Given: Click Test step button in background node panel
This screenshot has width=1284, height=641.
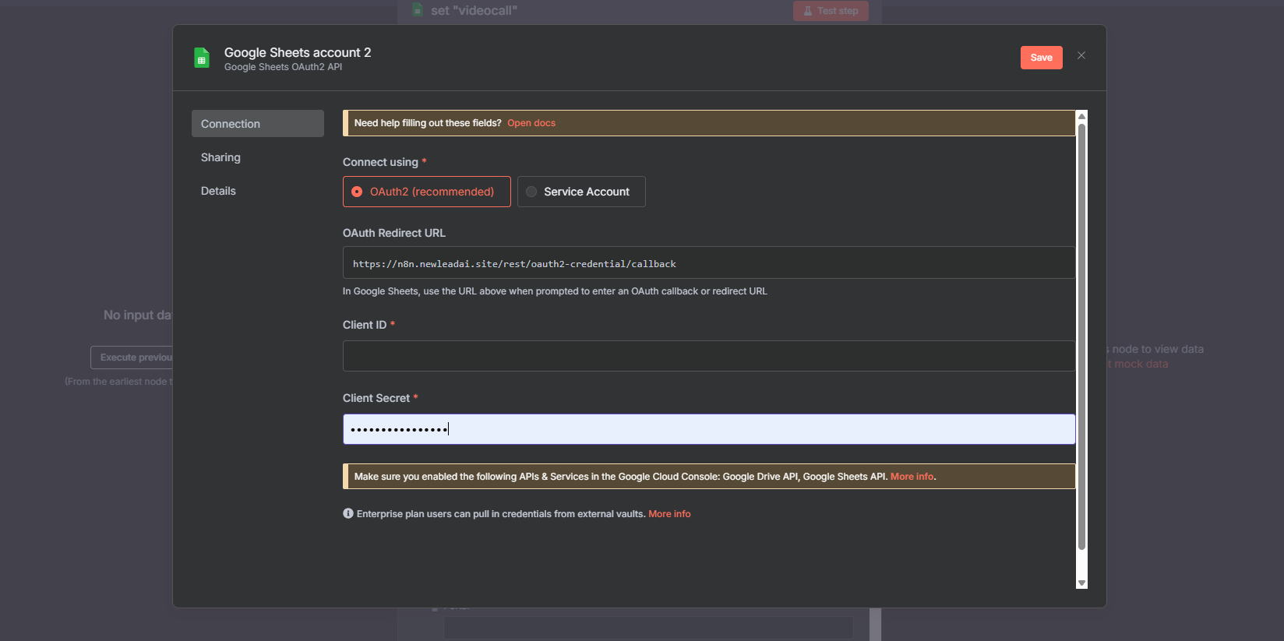Looking at the screenshot, I should pyautogui.click(x=831, y=11).
